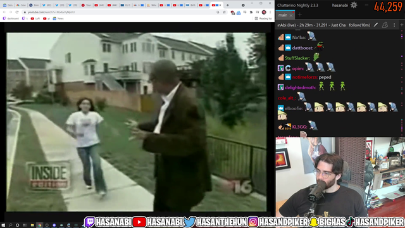
Task: Open a new Chrome tab
Action: (x=228, y=5)
